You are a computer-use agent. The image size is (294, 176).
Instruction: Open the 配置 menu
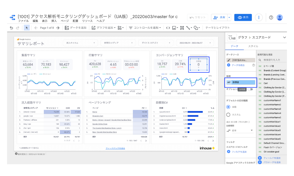coord(75,21)
